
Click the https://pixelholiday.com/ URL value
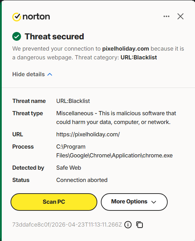(88, 134)
